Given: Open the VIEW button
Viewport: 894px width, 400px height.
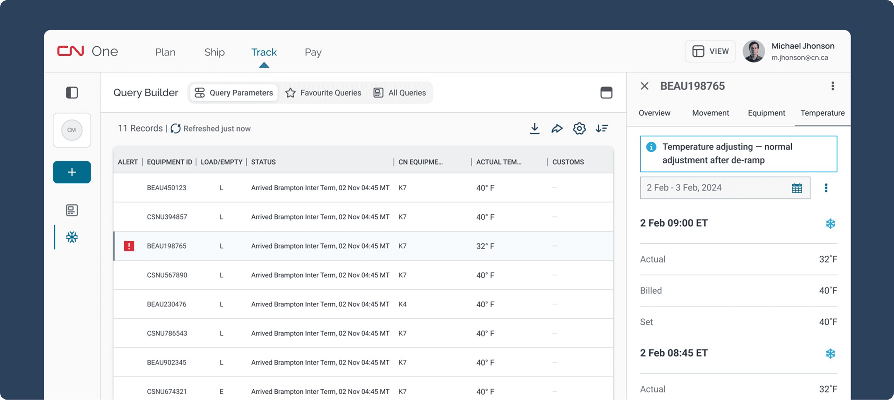Looking at the screenshot, I should (710, 51).
